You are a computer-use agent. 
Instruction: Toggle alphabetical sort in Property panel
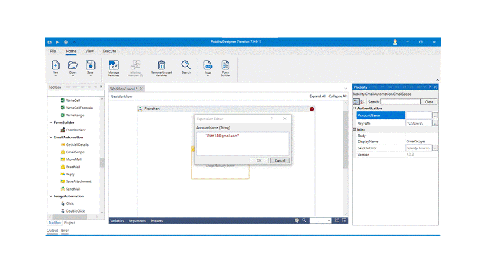363,102
